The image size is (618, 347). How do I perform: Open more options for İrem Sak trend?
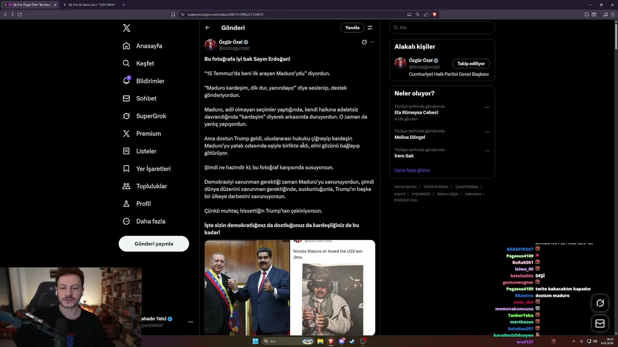487,151
